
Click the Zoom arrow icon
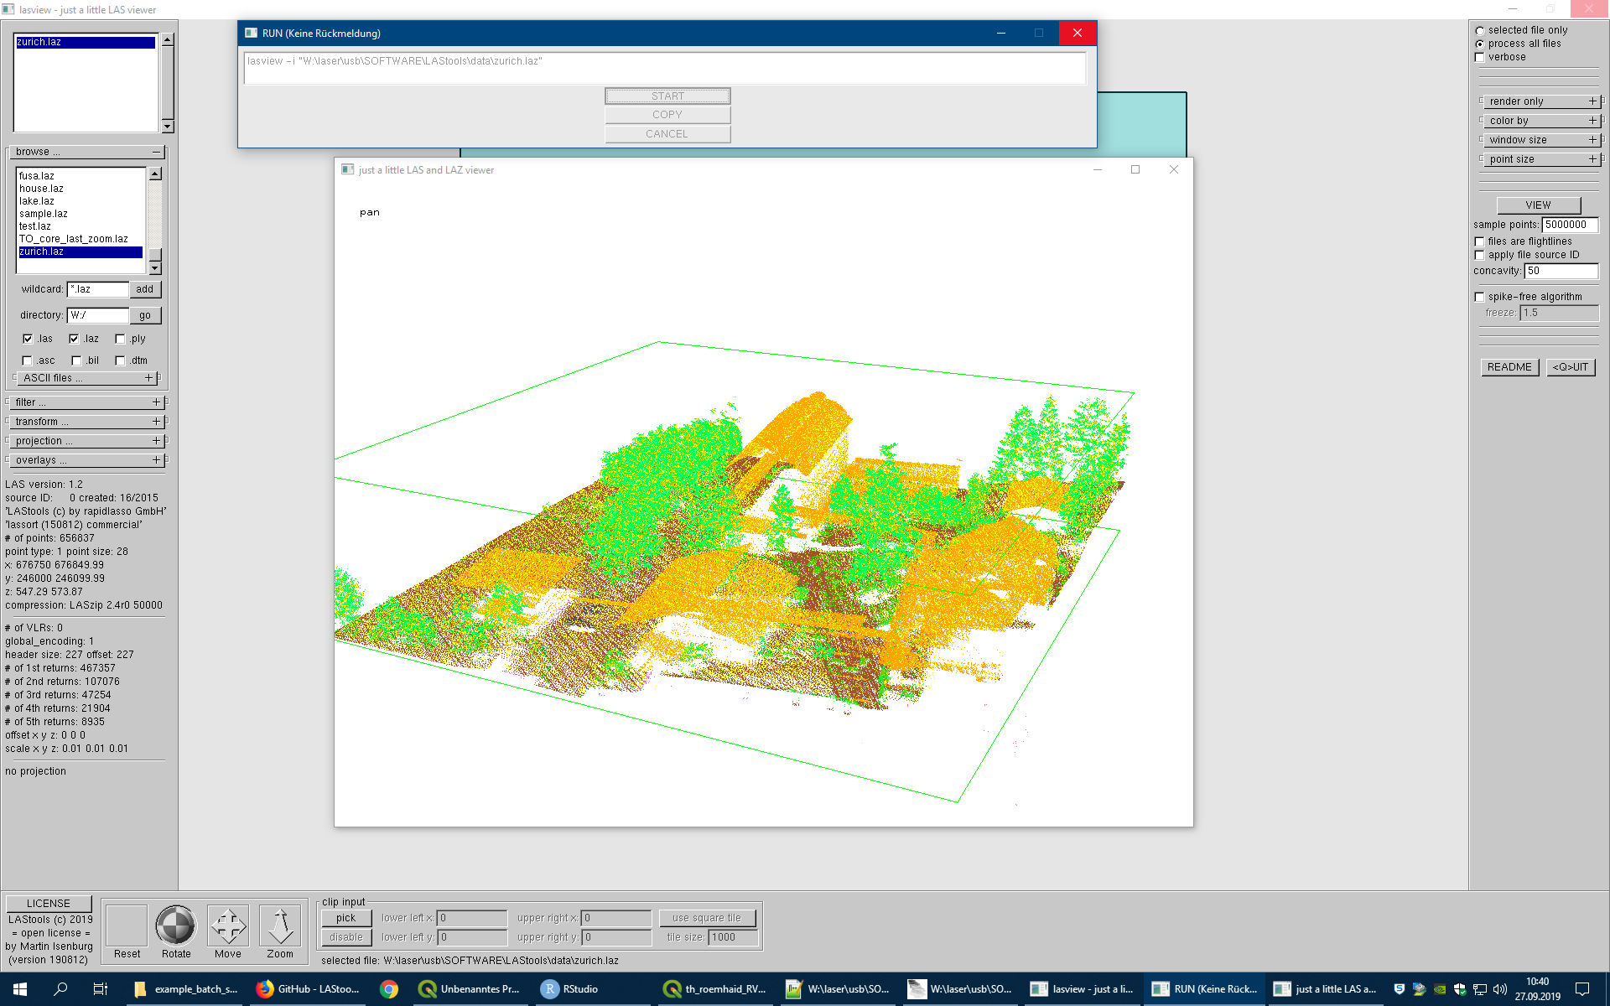(x=280, y=926)
